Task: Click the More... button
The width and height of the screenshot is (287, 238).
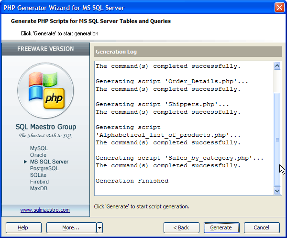Action: 71,227
